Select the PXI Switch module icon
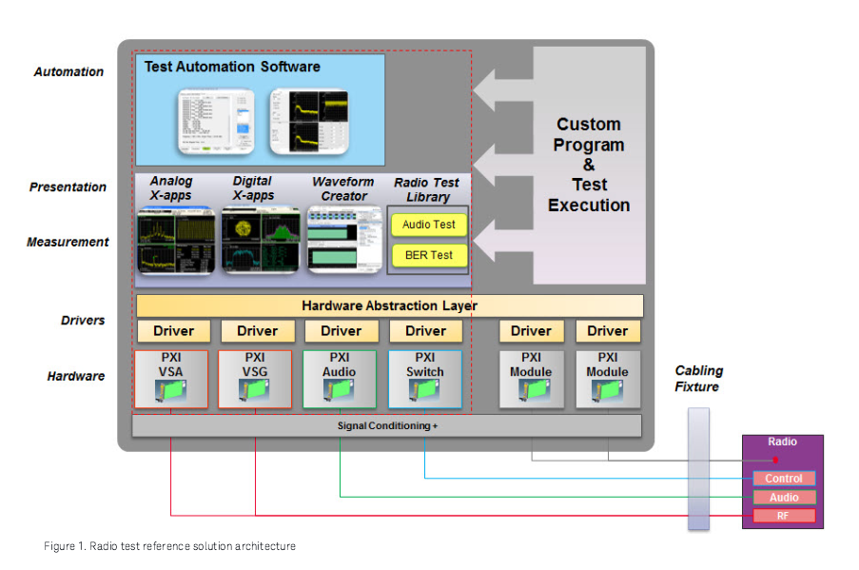 tap(424, 390)
